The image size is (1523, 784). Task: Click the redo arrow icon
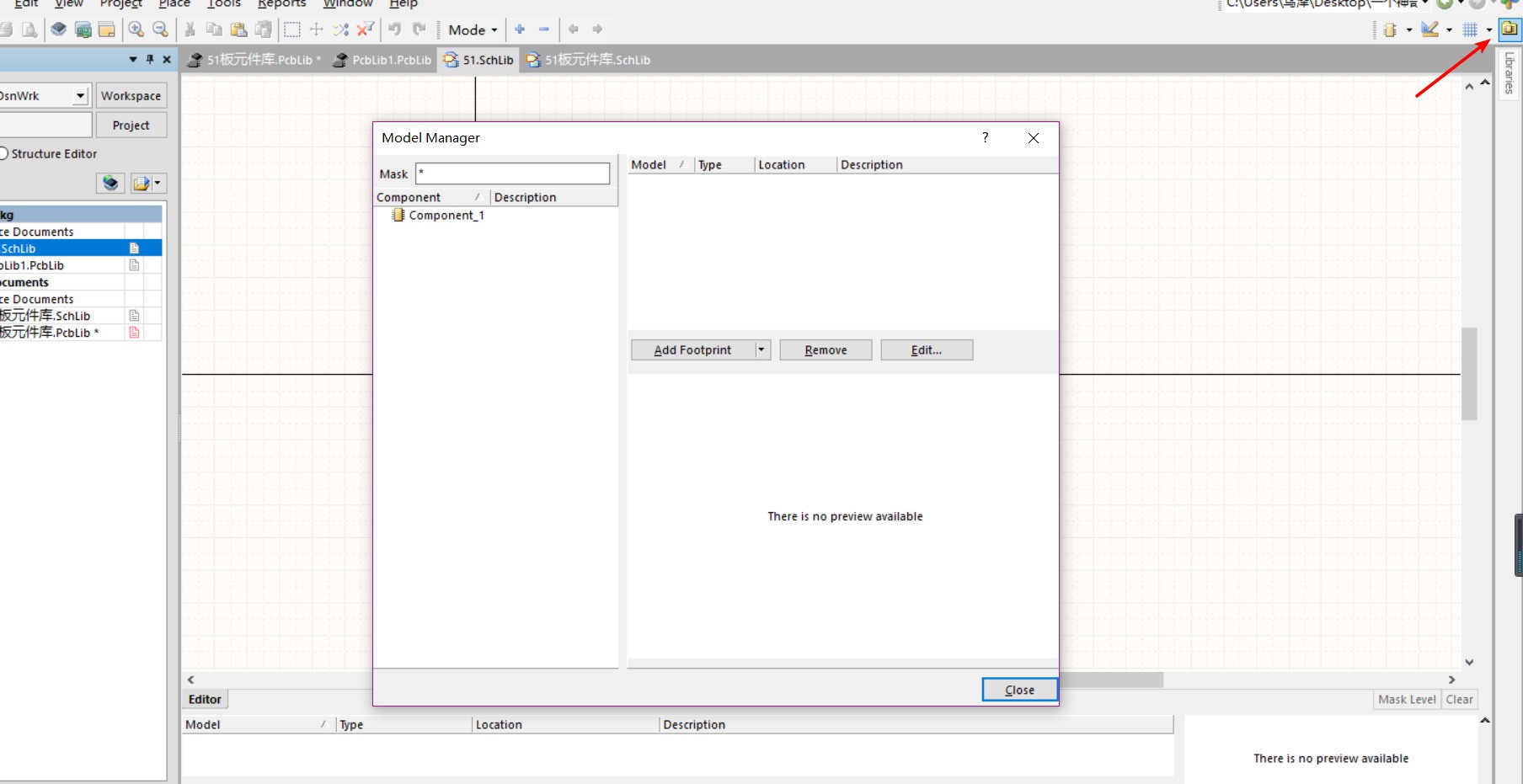419,29
